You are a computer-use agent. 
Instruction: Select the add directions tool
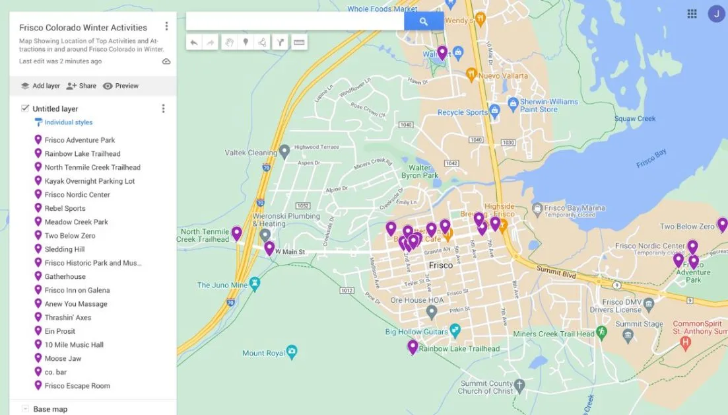[x=280, y=42]
